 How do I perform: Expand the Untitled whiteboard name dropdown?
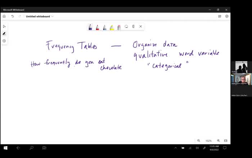53,16
